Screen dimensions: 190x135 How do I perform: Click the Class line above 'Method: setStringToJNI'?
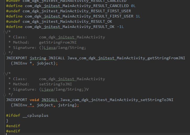pos(57,79)
